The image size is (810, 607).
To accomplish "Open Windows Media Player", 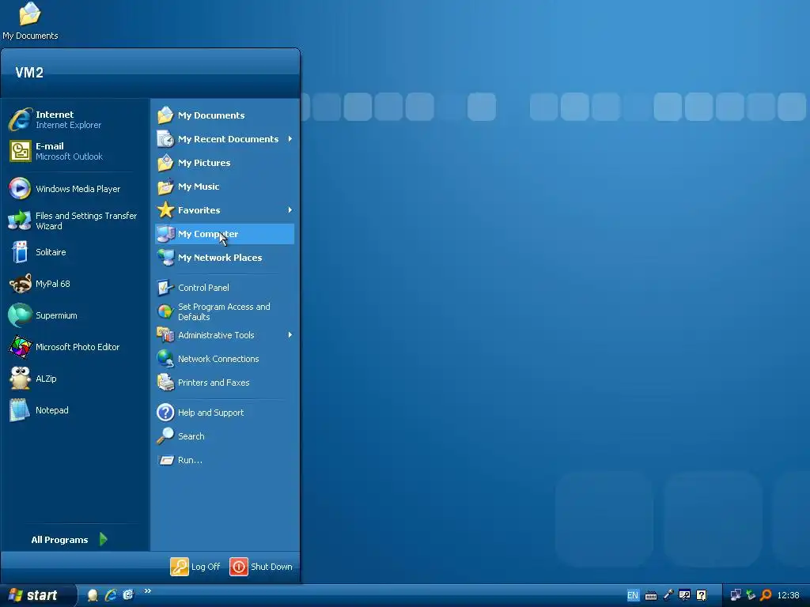I will pos(72,189).
